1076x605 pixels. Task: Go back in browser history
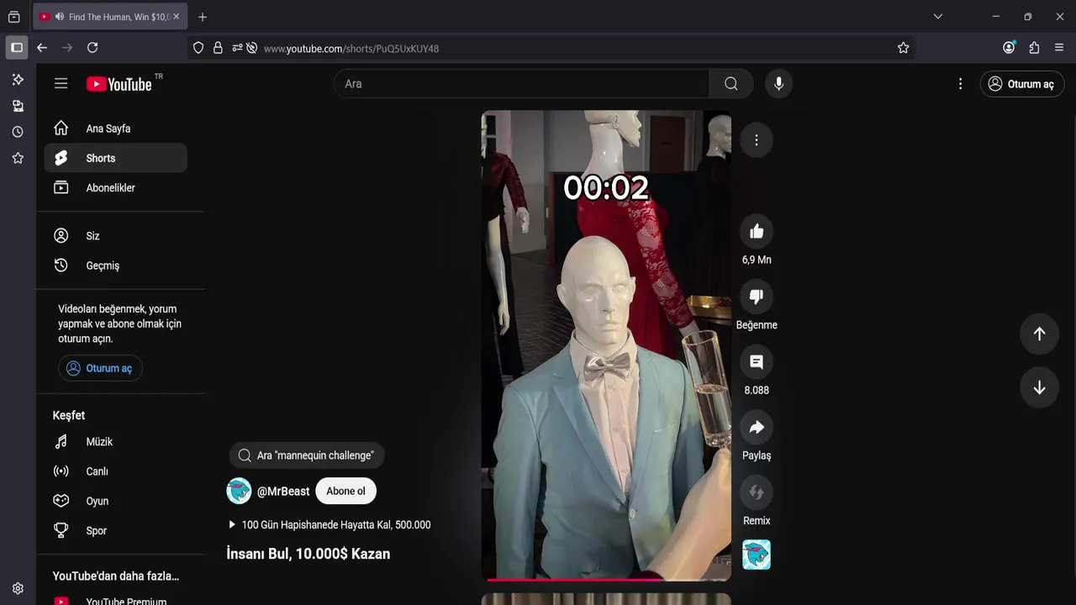point(42,48)
